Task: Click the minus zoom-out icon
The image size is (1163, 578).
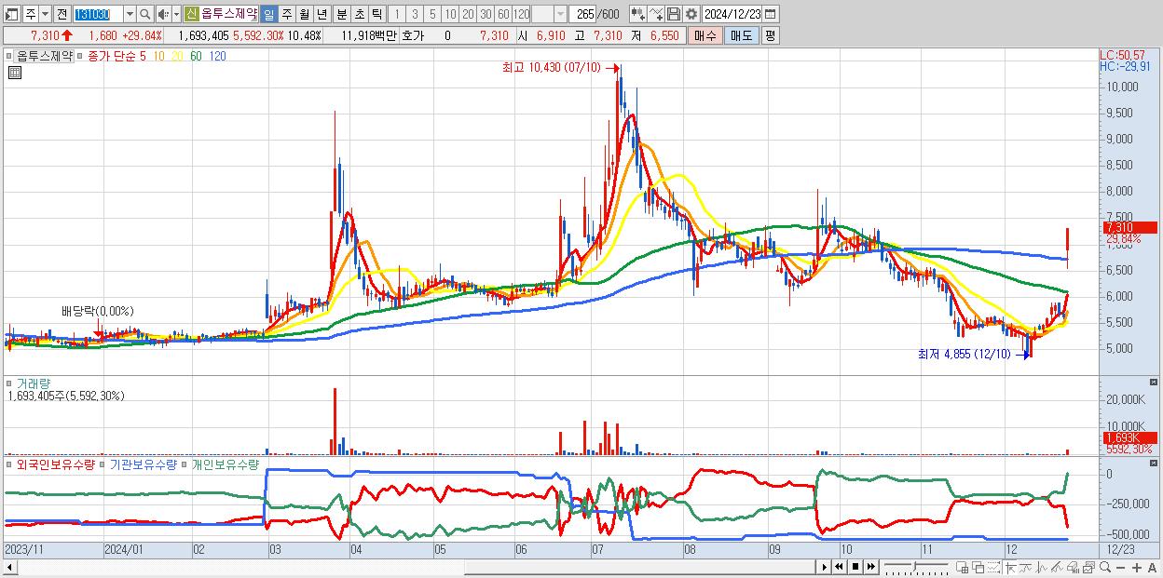Action: point(1120,567)
